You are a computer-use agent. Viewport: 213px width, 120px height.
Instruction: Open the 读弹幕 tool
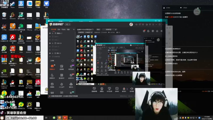pyautogui.click(x=62, y=67)
